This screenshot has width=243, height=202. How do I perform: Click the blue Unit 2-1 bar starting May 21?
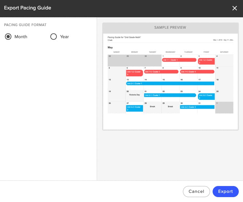point(170,95)
